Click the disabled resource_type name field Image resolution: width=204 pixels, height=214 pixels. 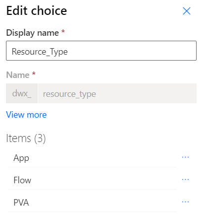coord(117,93)
